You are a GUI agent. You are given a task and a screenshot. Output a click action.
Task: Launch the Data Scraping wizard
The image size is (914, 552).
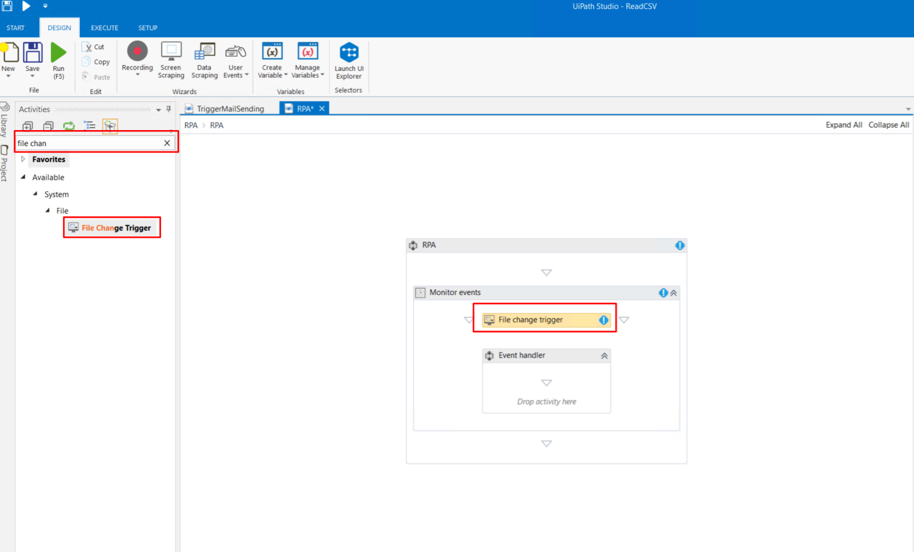[204, 61]
